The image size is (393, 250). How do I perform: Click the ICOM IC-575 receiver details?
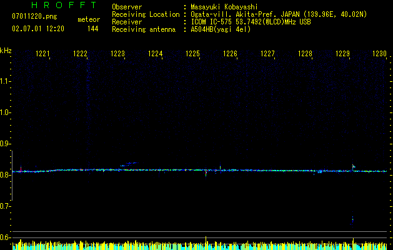tap(251, 22)
